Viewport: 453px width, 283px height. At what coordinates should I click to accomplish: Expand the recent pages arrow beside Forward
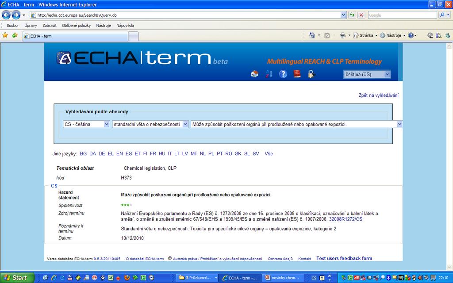pyautogui.click(x=24, y=15)
